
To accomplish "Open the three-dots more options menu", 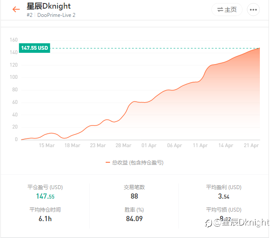I will pyautogui.click(x=253, y=10).
